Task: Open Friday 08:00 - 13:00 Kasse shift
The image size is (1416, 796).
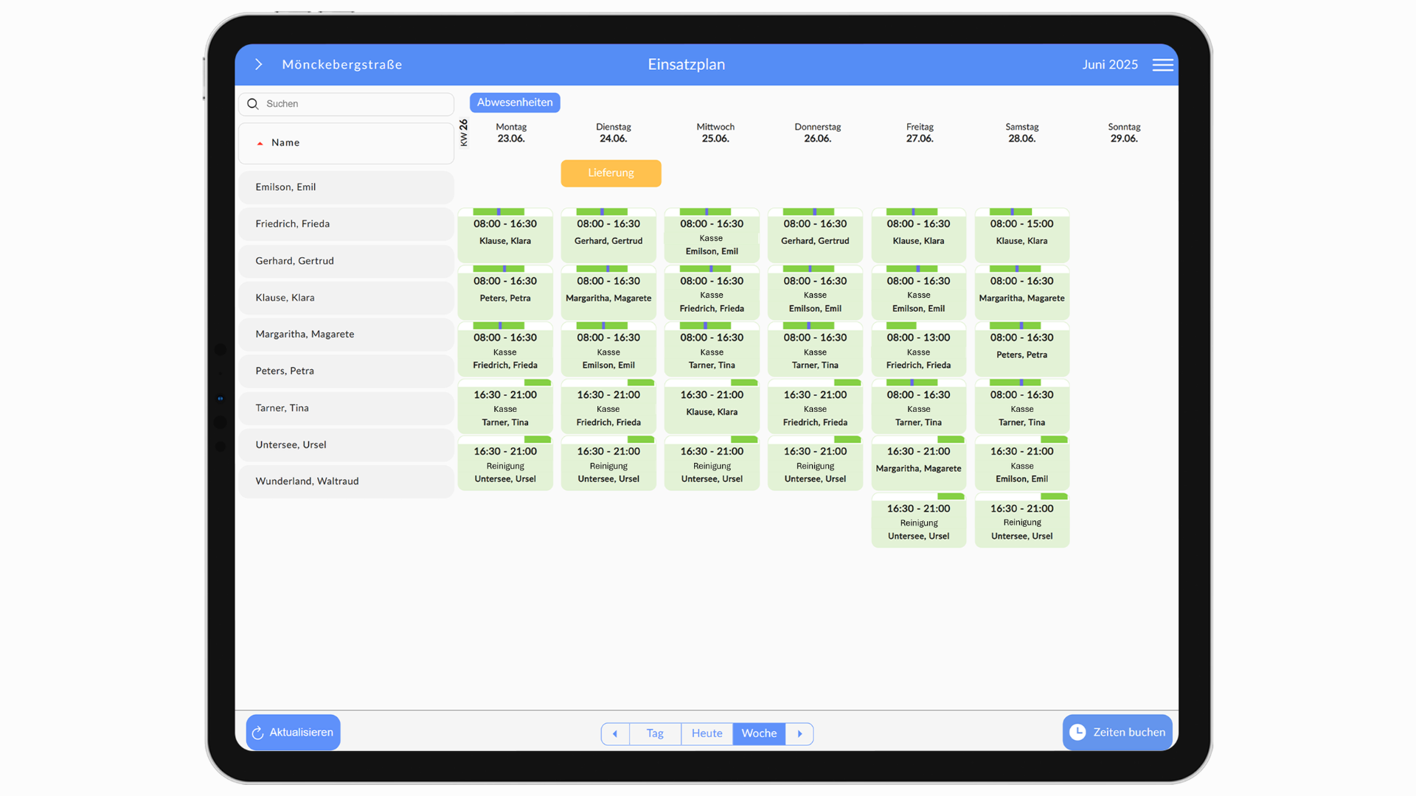Action: [x=918, y=351]
